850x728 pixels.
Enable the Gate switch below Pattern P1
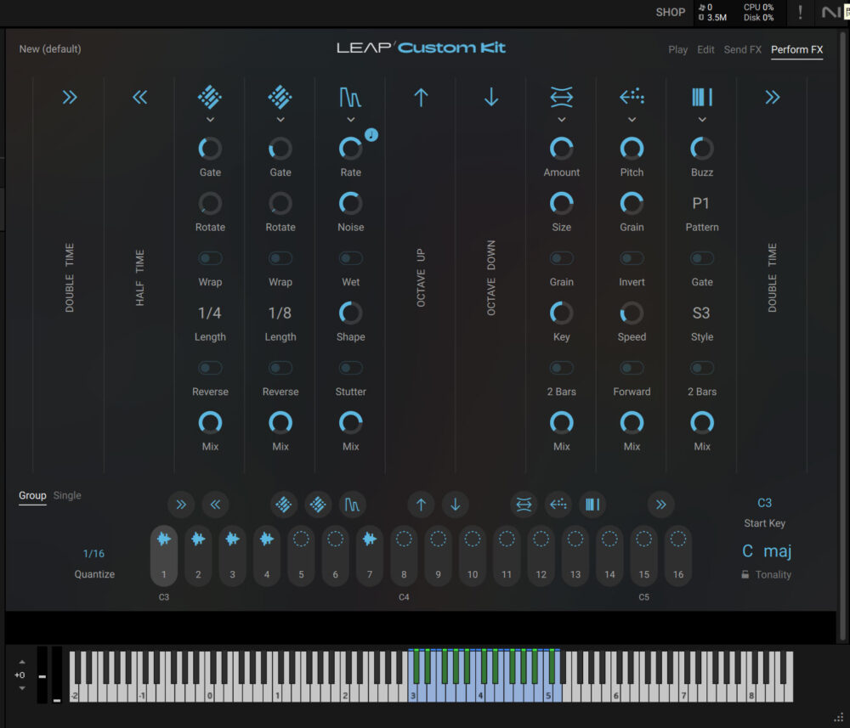702,258
